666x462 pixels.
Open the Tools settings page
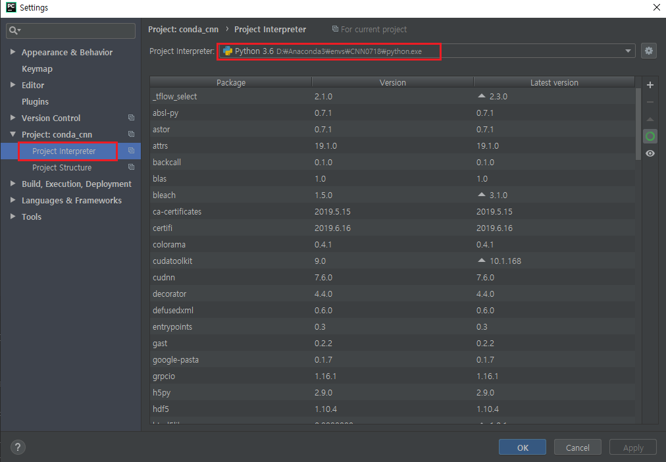point(32,217)
